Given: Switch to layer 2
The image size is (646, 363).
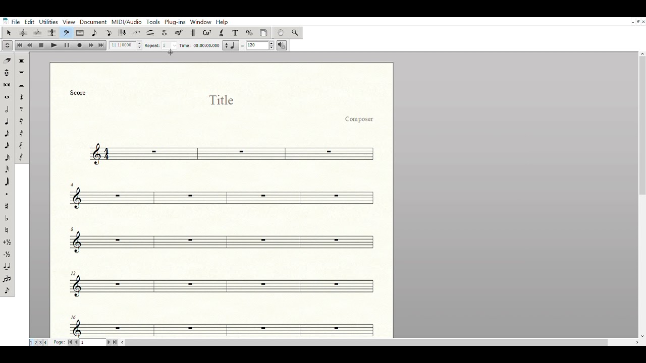Looking at the screenshot, I should click(x=36, y=342).
